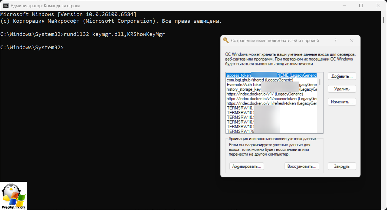Click the question mark help button in the dialog
The image size is (387, 210).
tap(335, 41)
